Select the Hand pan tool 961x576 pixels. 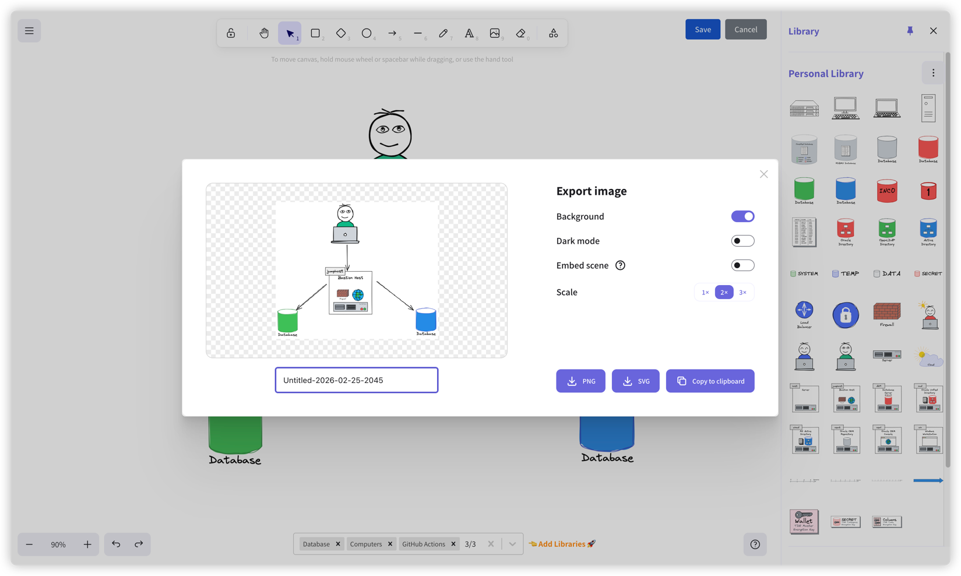[264, 33]
